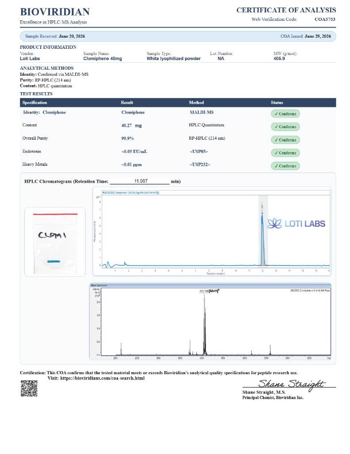The image size is (350, 454).
Task: Click the lot number value NA
Action: pyautogui.click(x=221, y=59)
